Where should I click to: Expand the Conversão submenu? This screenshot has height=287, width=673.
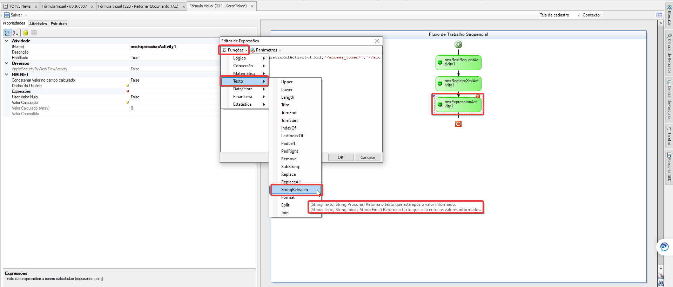[245, 66]
